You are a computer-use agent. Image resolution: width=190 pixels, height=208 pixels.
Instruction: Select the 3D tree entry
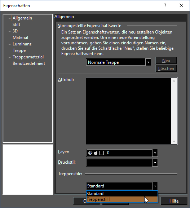[15, 31]
